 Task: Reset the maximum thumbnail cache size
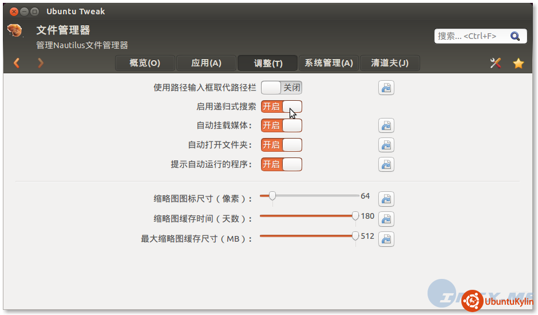point(386,239)
